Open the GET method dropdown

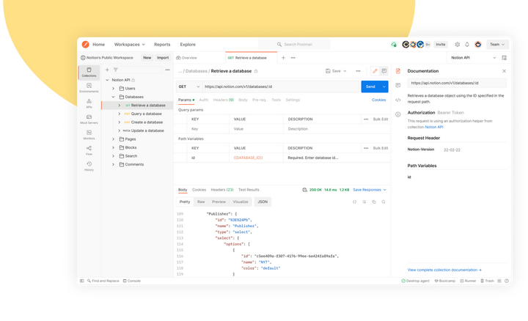point(189,86)
